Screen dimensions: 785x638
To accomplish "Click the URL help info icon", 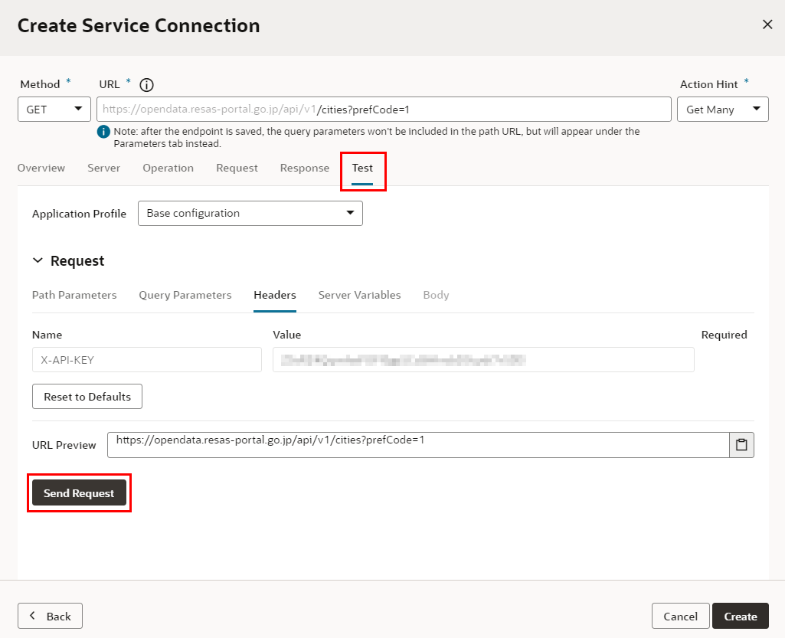I will click(x=147, y=85).
